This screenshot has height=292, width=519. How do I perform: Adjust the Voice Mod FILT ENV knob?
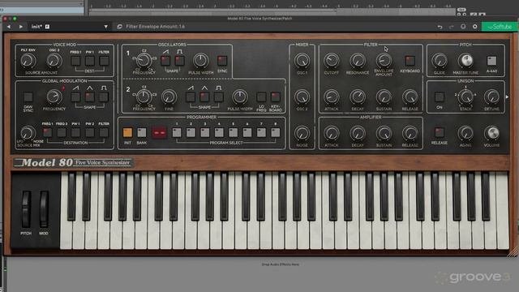[28, 61]
